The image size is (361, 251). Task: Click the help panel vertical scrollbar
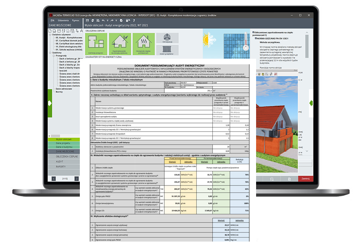coord(307,46)
